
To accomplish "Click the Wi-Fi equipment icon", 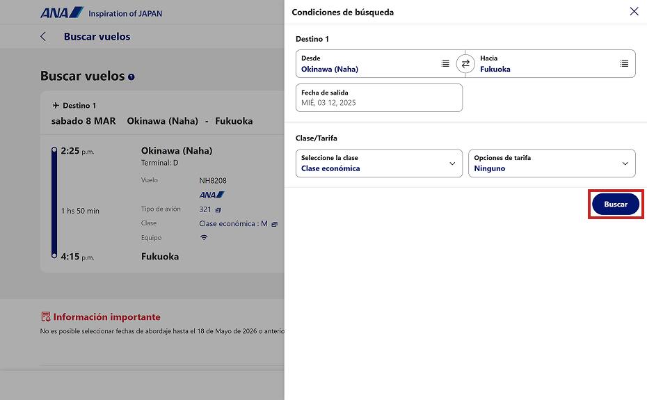I will click(204, 238).
